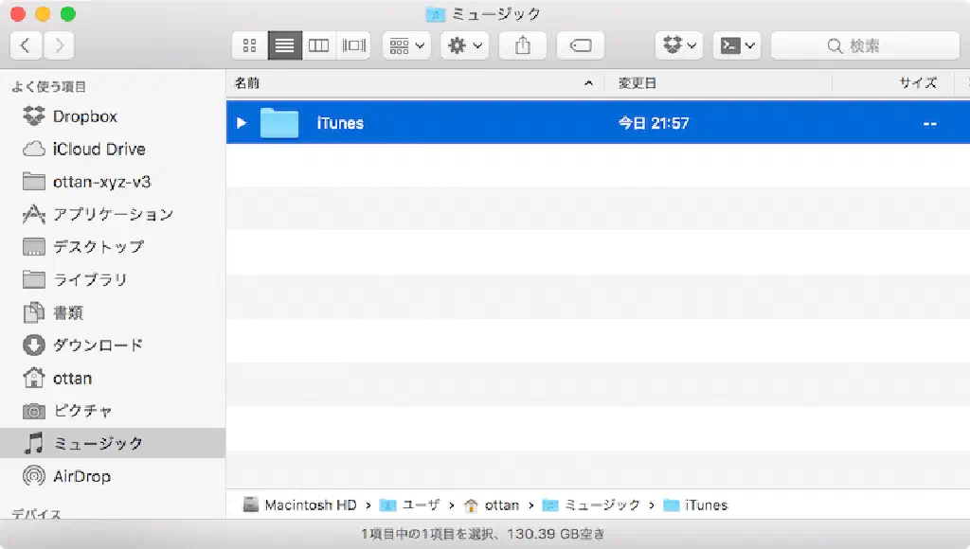Screen dimensions: 970x549
Task: Open the terminal toolbar dropdown
Action: (x=737, y=45)
